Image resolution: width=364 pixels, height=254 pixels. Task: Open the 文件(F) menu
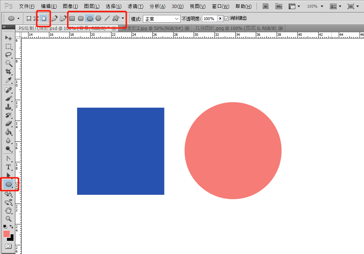click(27, 6)
